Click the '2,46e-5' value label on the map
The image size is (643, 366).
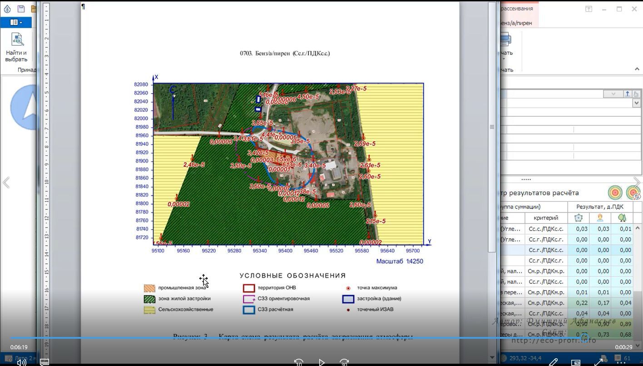click(194, 165)
